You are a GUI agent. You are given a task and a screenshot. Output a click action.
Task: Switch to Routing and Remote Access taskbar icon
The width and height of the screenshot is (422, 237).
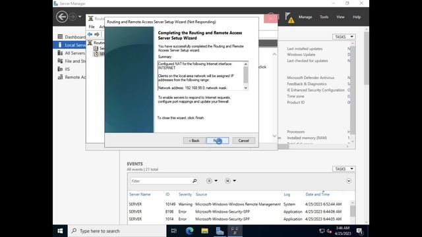pos(235,231)
